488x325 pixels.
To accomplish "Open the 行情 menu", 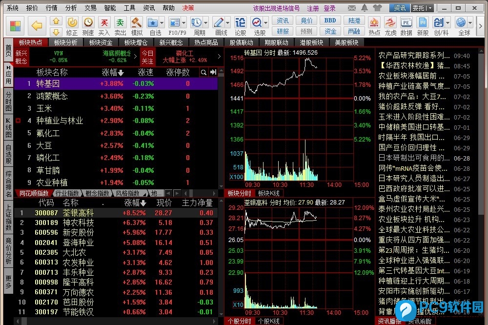I will click(x=52, y=8).
